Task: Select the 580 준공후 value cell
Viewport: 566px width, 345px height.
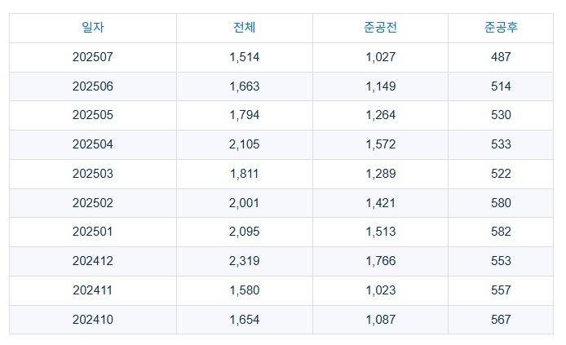Action: coord(501,203)
